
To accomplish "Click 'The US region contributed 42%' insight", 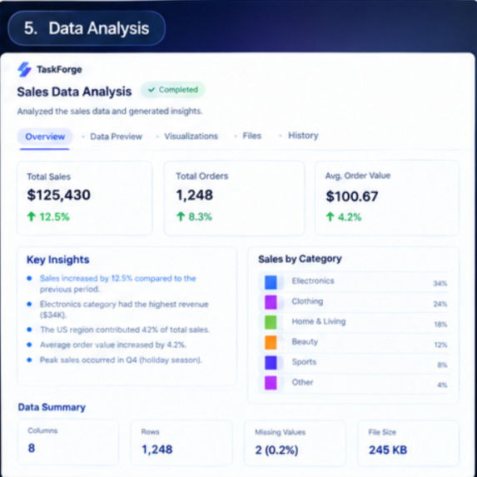I will [125, 330].
